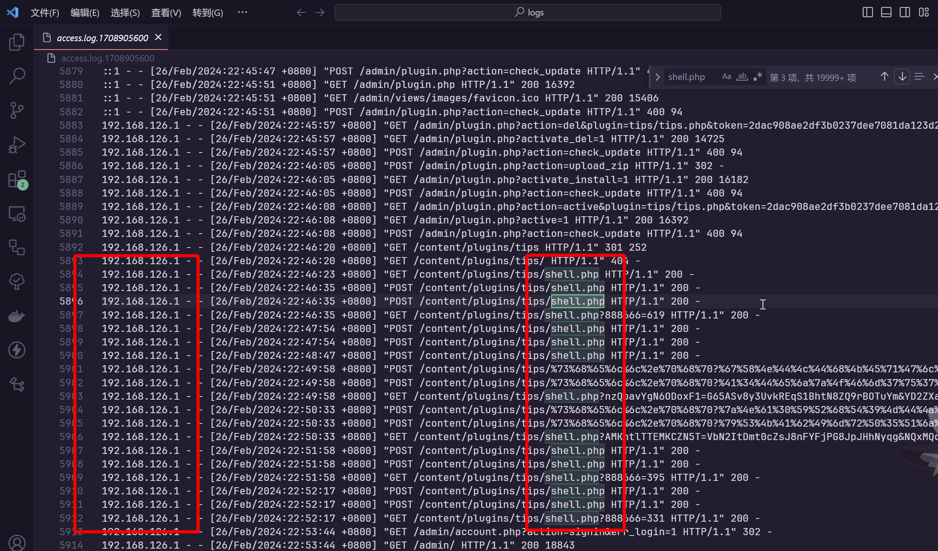Click the logs command center search box
938x551 pixels.
527,12
